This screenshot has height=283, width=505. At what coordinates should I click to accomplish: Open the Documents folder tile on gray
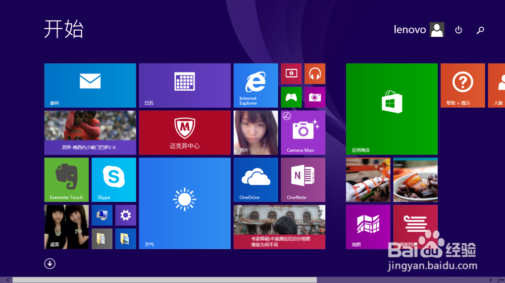102,239
